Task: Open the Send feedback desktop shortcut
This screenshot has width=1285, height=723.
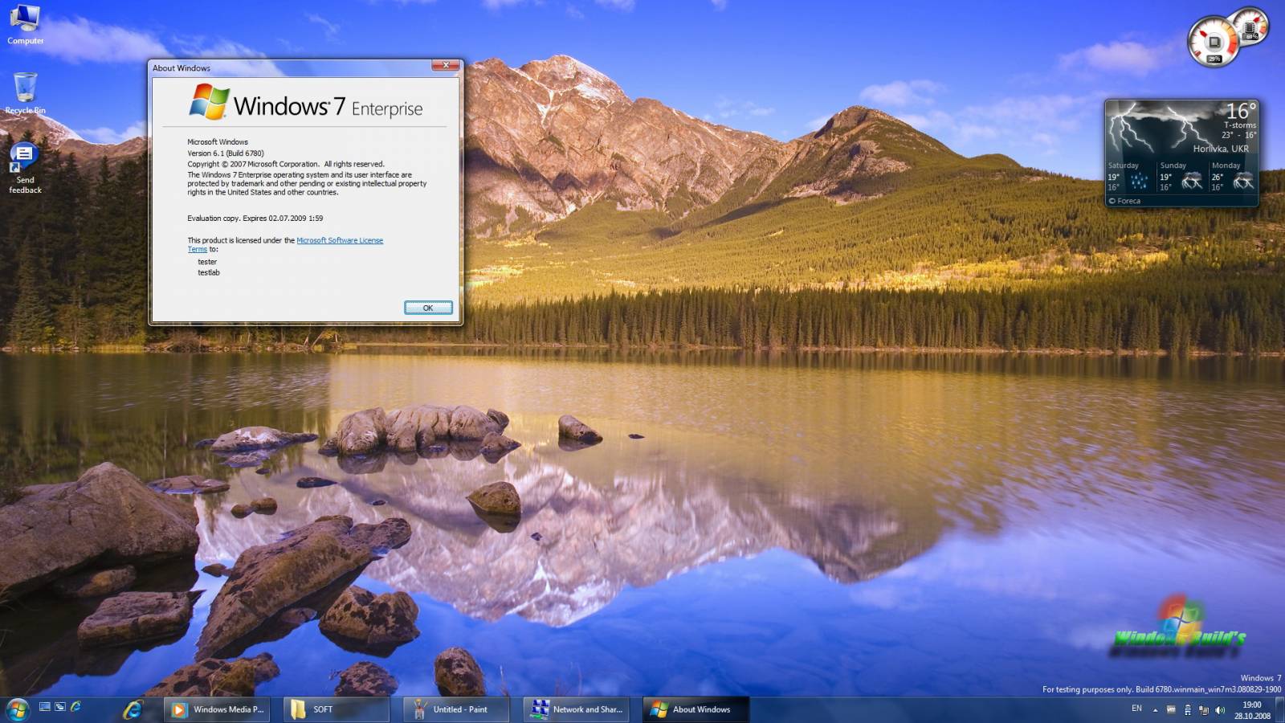Action: click(25, 168)
